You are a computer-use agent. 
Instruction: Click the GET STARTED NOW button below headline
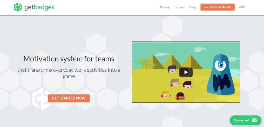(x=69, y=98)
